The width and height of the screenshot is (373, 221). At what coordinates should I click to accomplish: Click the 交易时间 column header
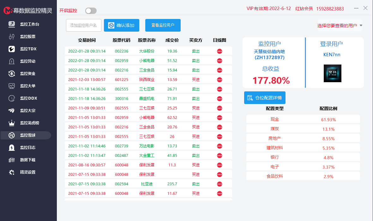point(87,40)
